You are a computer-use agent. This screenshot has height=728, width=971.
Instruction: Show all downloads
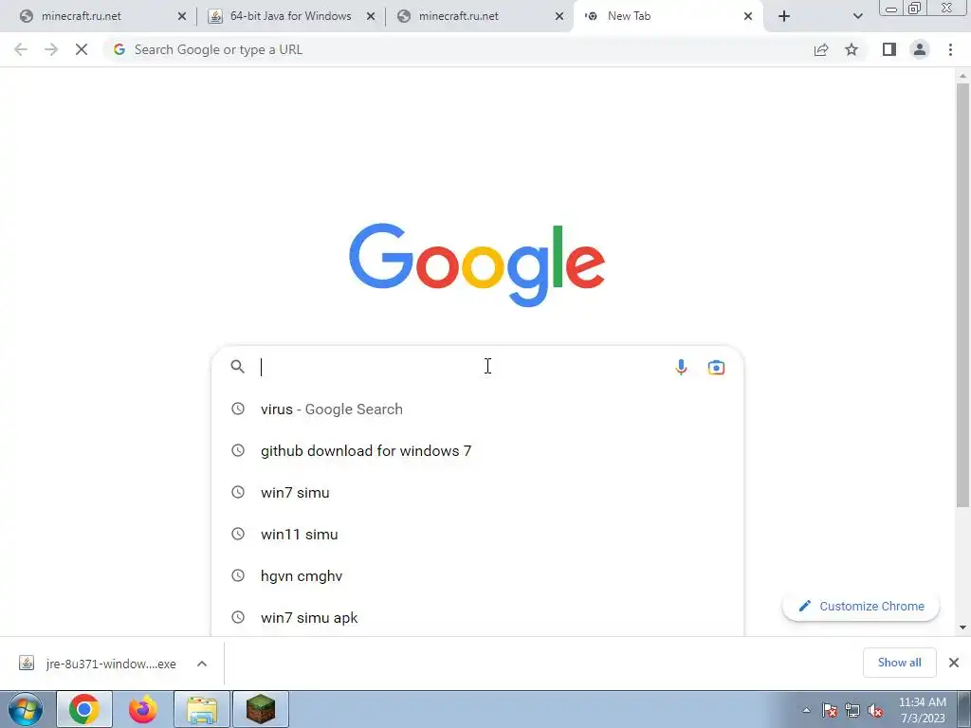click(x=899, y=663)
